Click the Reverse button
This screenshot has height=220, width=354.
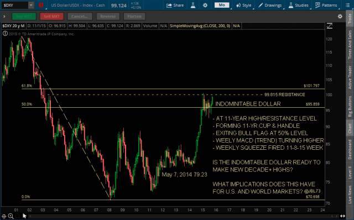pyautogui.click(x=108, y=16)
